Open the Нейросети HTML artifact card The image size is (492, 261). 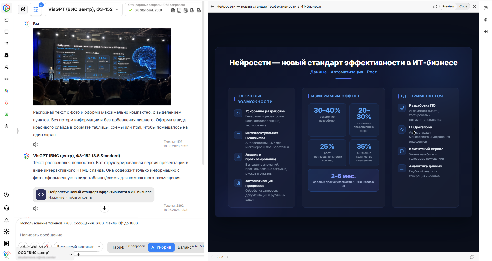[x=94, y=195]
